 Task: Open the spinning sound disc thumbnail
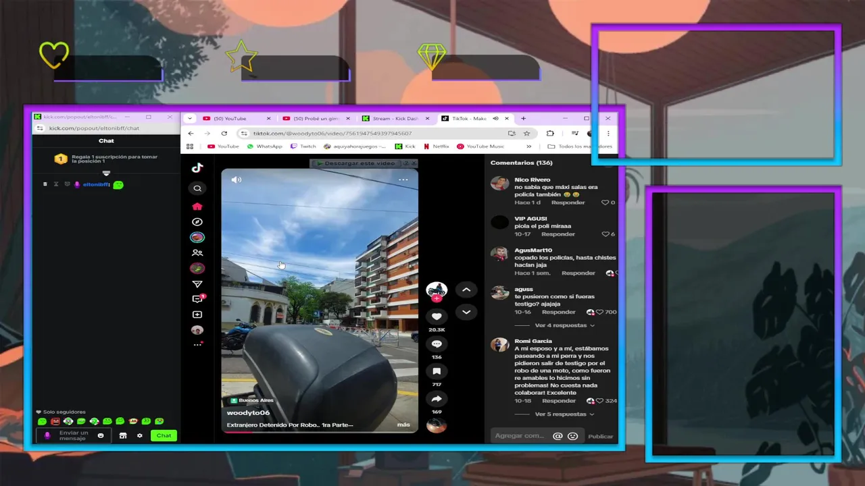pyautogui.click(x=437, y=425)
